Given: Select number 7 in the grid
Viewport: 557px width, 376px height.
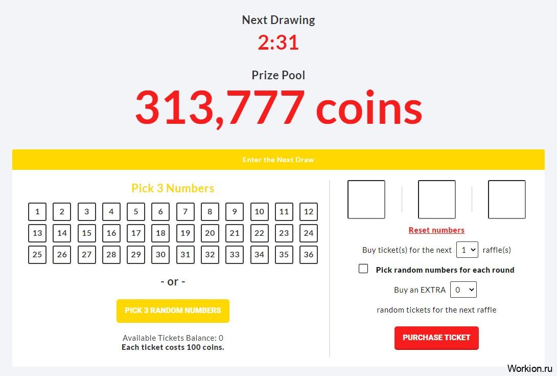Looking at the screenshot, I should pos(185,212).
